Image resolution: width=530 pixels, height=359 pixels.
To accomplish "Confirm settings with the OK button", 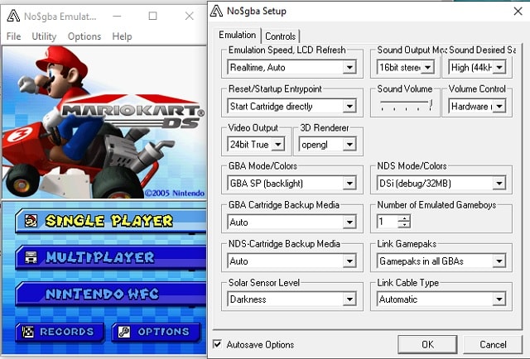I will pyautogui.click(x=427, y=344).
